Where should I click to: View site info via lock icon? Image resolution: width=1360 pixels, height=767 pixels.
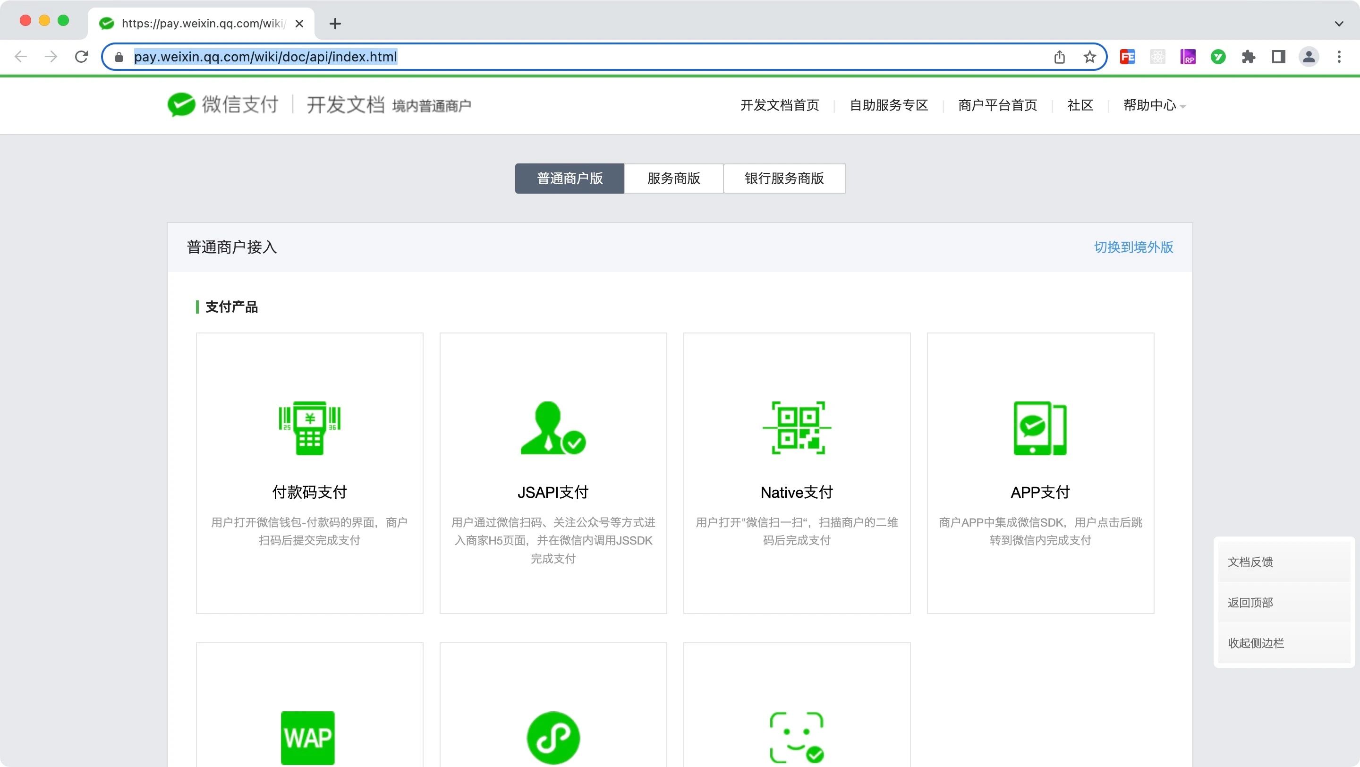pyautogui.click(x=119, y=57)
